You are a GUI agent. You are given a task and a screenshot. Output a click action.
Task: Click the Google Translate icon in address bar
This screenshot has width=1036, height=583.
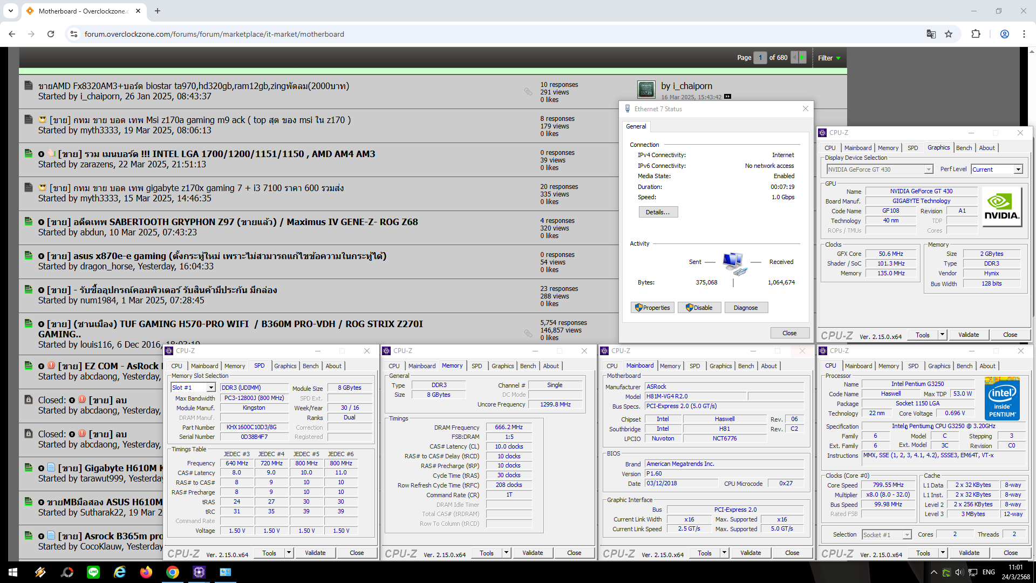point(931,34)
